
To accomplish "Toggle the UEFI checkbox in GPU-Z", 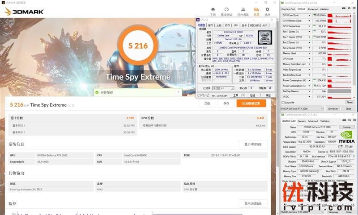I will [346, 147].
